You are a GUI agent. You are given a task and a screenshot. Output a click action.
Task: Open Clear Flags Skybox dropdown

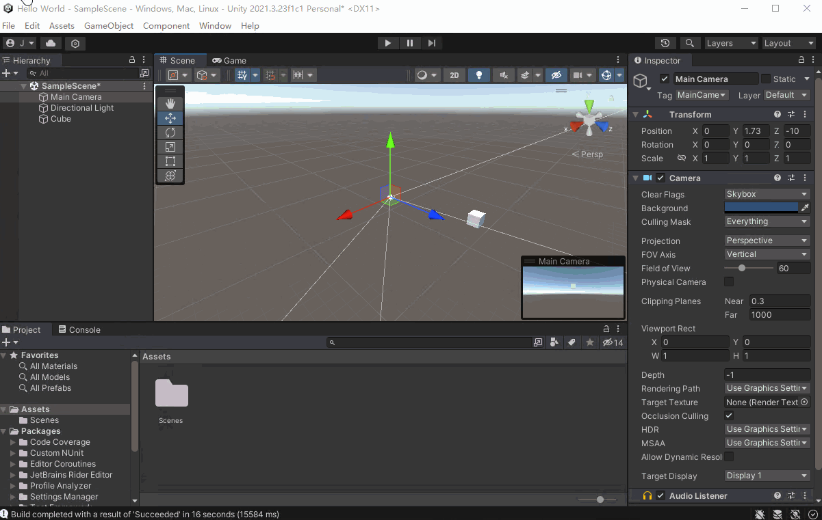pos(767,194)
